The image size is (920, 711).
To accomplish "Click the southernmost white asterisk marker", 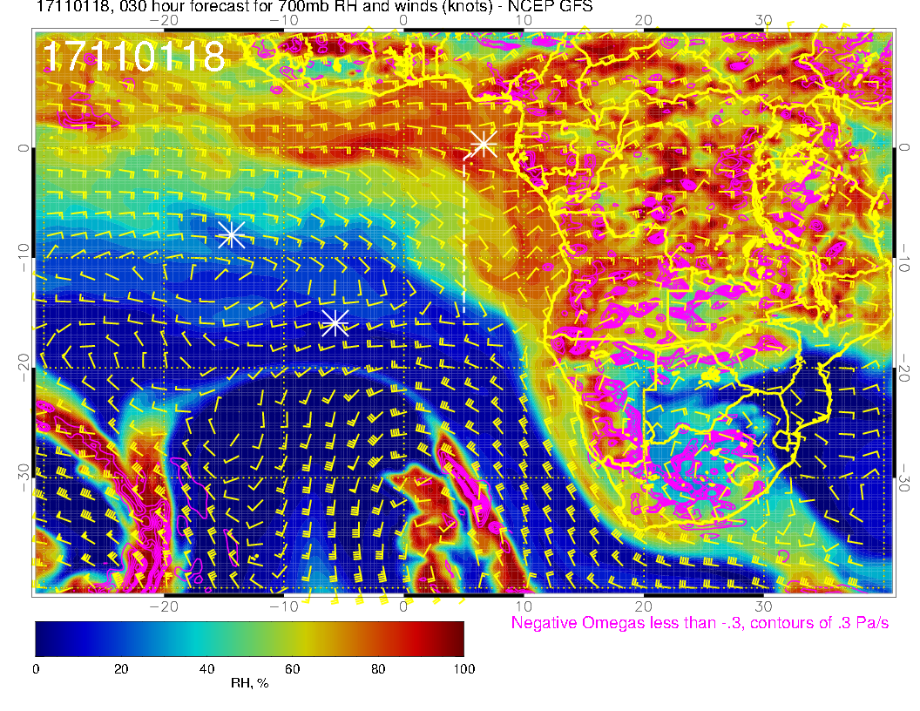I will point(335,323).
